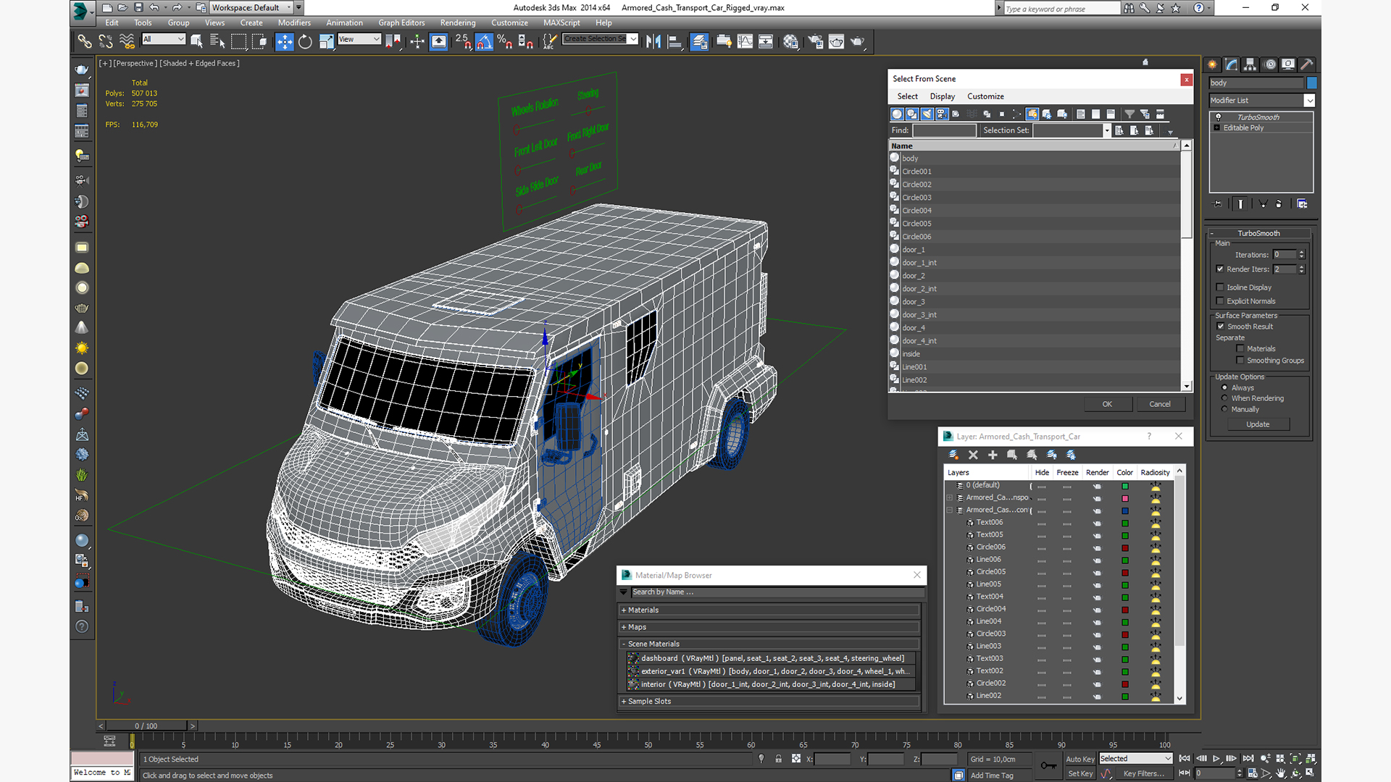
Task: Open the Curve Editor from toolbar
Action: point(745,42)
